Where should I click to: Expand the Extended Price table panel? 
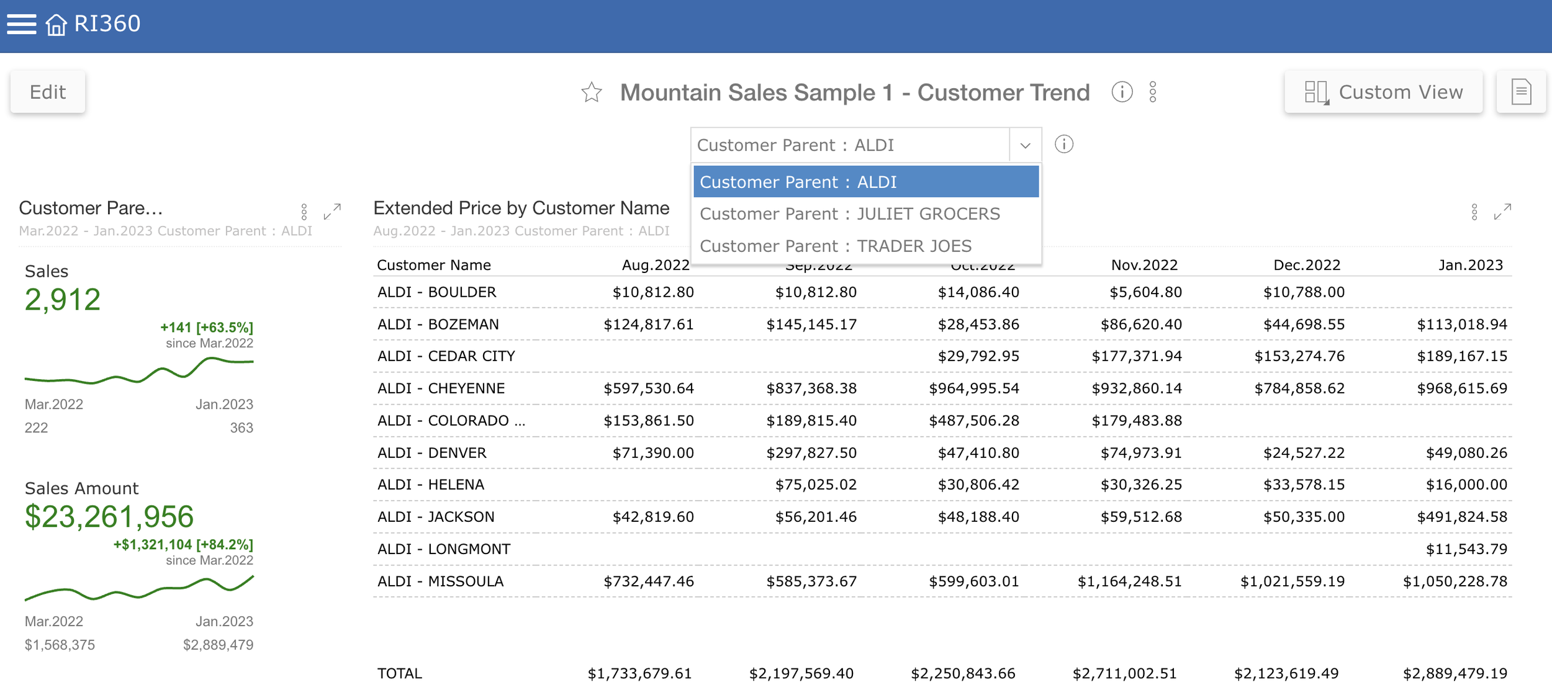tap(1502, 212)
